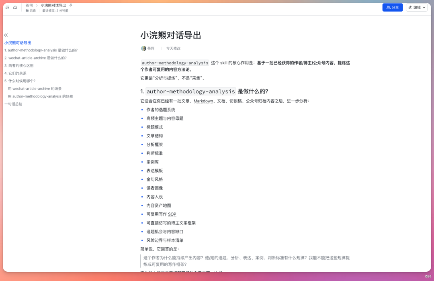The image size is (434, 281).
Task: Click bullet 判断标准
Action: (x=155, y=153)
